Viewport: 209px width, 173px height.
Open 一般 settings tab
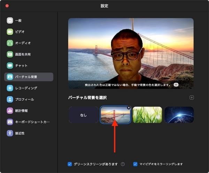(29, 21)
